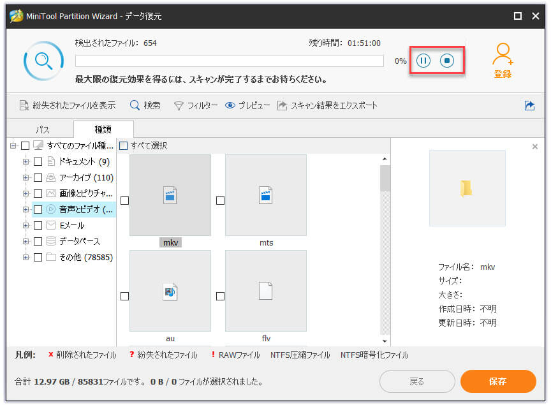The image size is (551, 405).
Task: Pause the scan with the pause icon
Action: [423, 61]
